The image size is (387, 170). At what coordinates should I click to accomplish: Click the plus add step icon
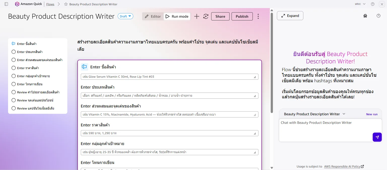(197, 16)
